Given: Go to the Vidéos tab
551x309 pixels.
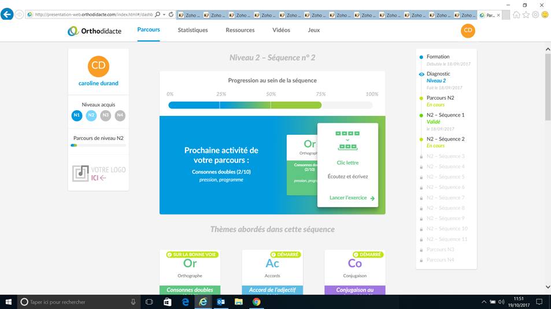Looking at the screenshot, I should tap(281, 30).
